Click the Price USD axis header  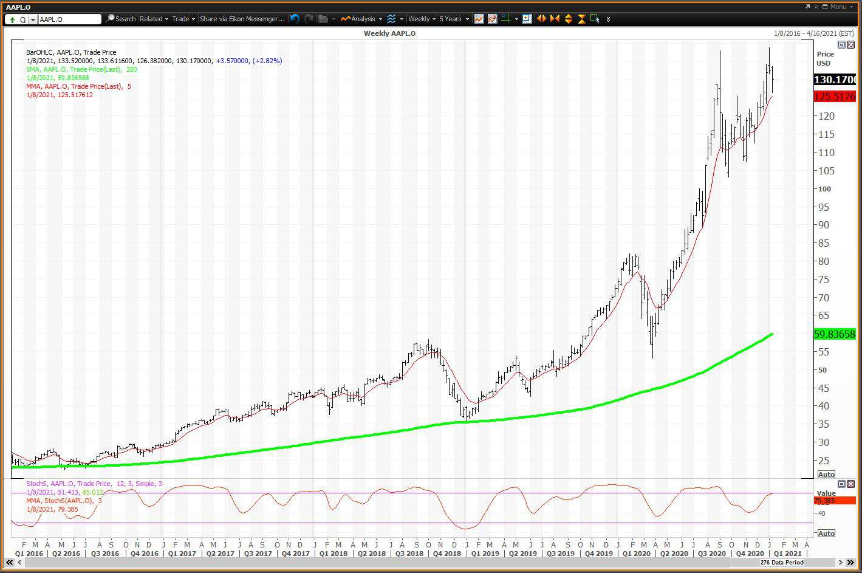[x=825, y=58]
